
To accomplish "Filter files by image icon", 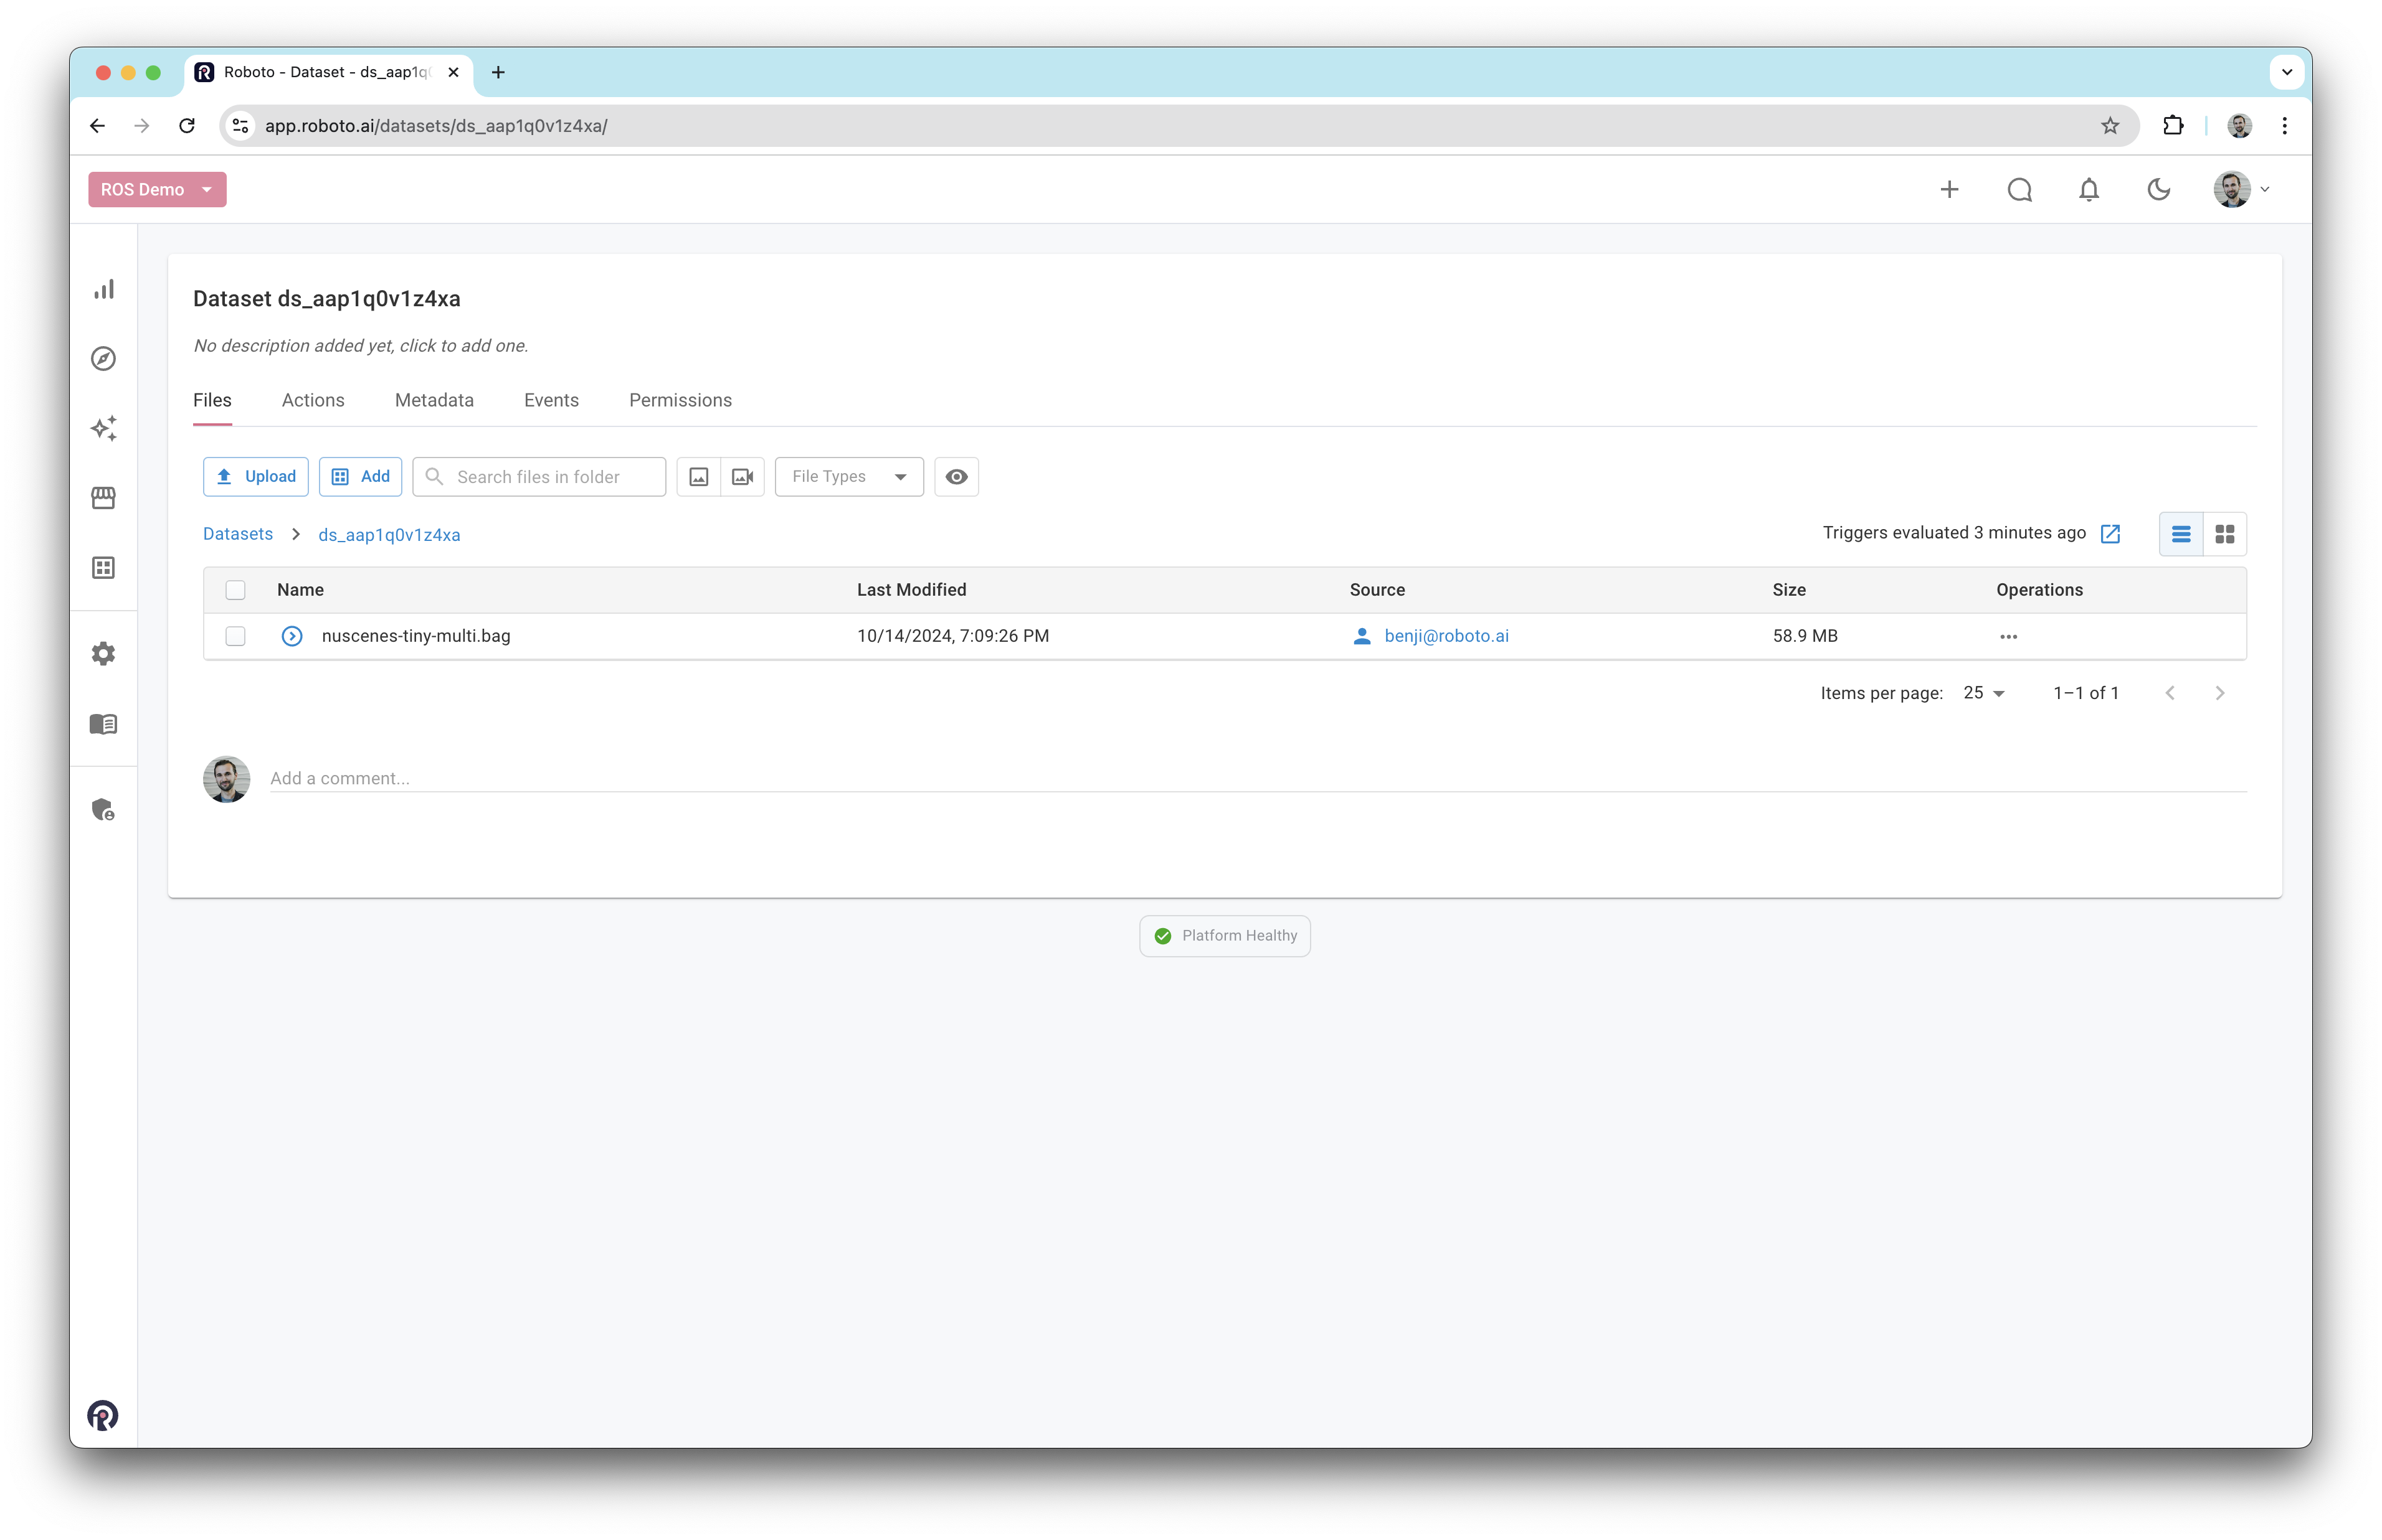I will pos(698,477).
